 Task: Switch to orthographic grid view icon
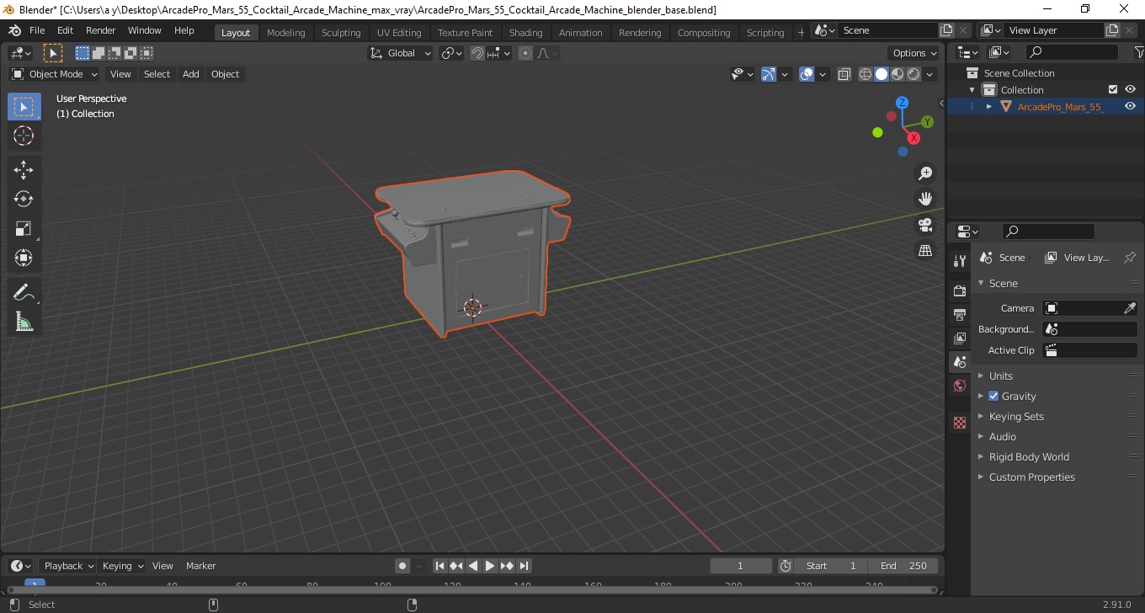point(925,251)
